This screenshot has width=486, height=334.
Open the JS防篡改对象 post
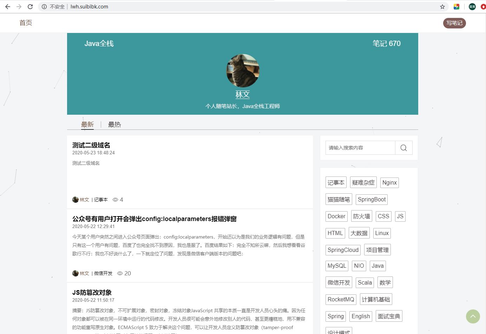[x=92, y=293]
